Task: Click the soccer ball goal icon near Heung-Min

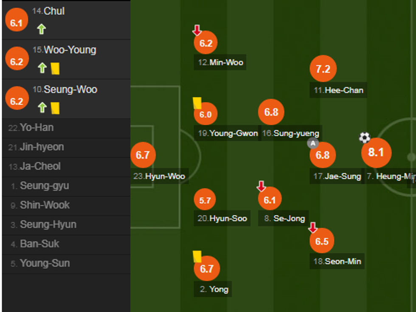Action: pos(364,138)
